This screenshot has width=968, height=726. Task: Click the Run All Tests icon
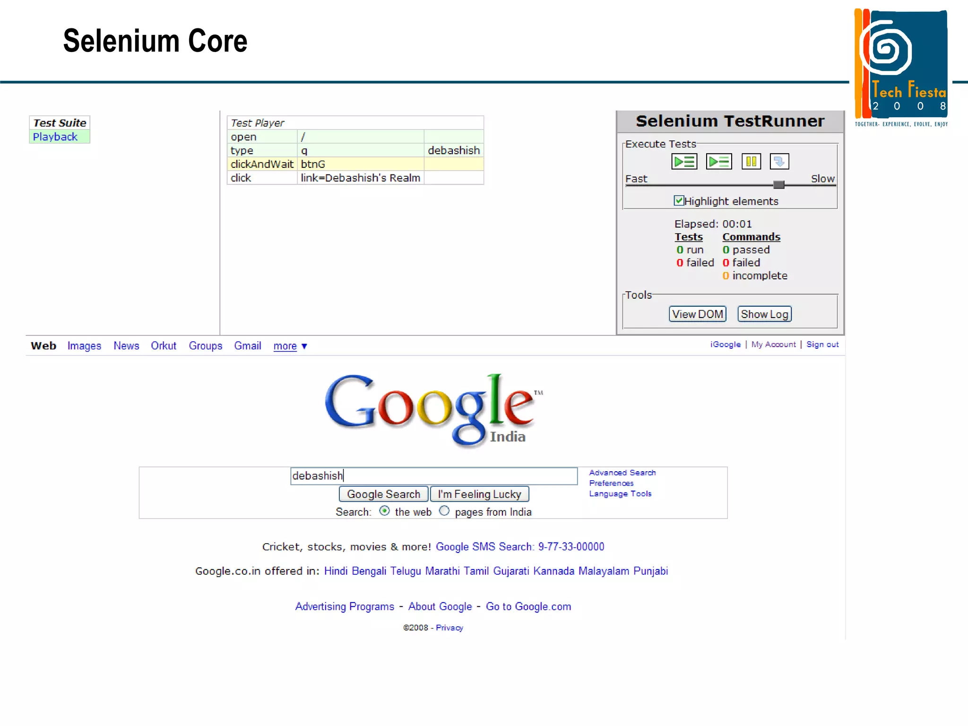[x=684, y=162]
